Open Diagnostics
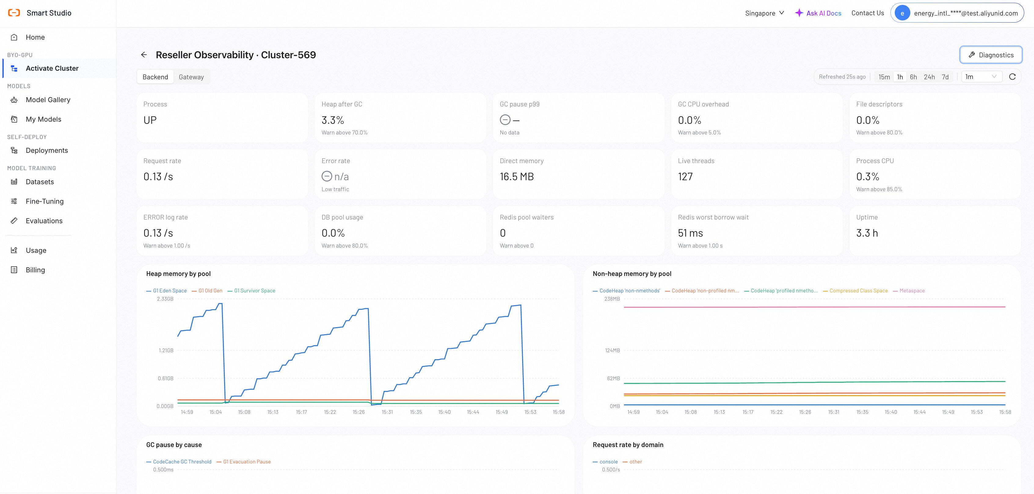The height and width of the screenshot is (494, 1034). [991, 55]
